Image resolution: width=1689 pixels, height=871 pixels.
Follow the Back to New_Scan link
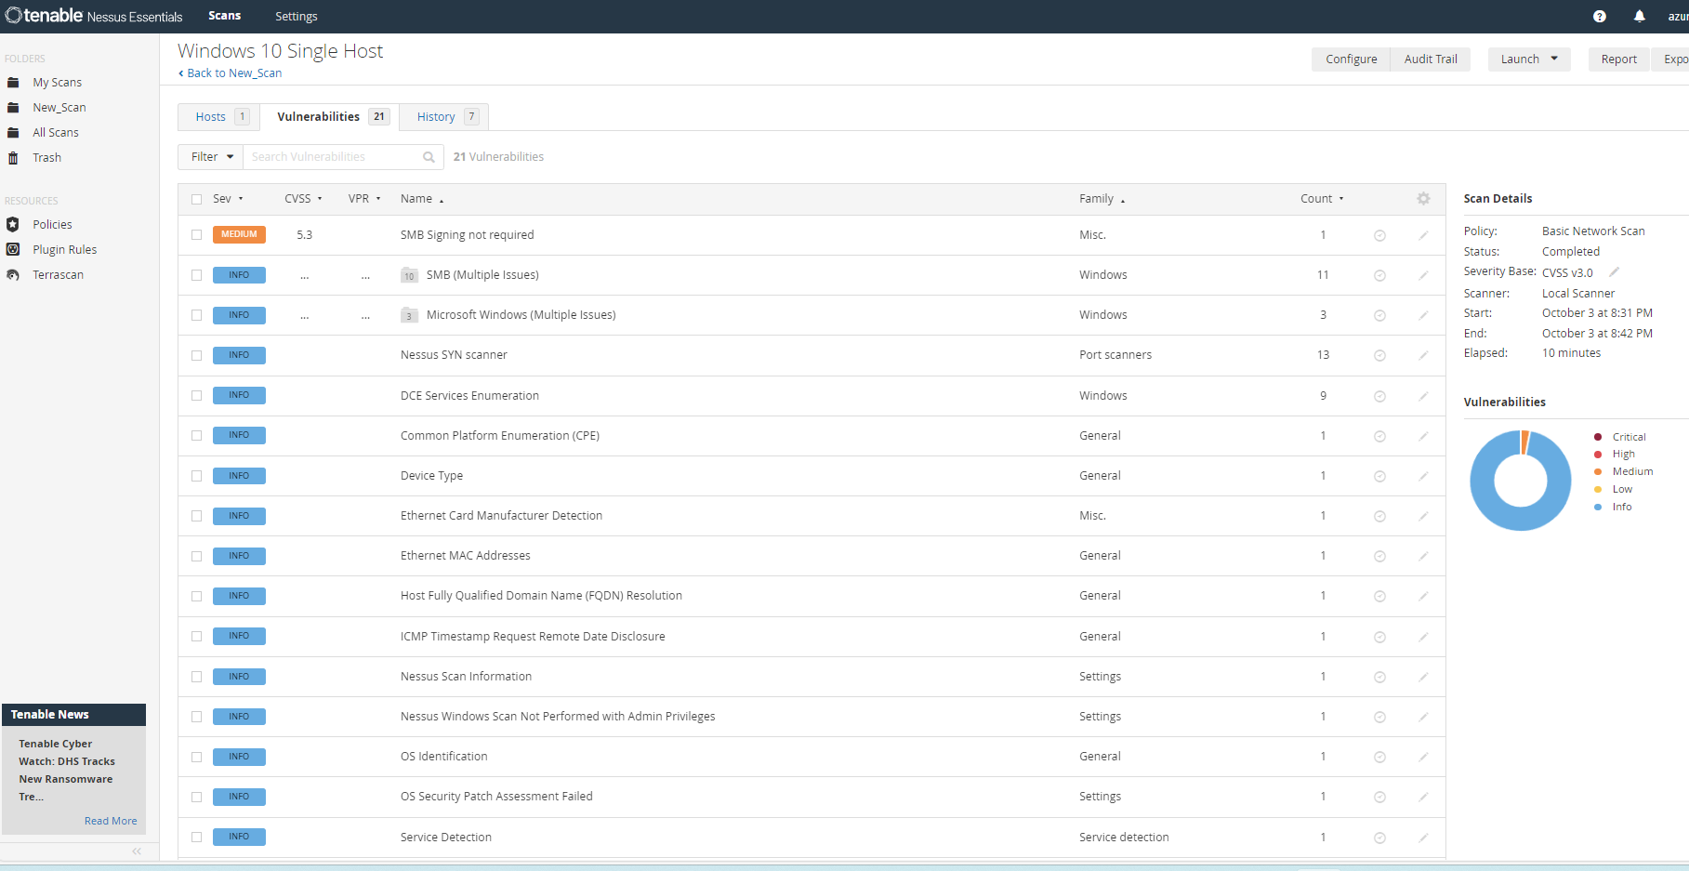[230, 73]
